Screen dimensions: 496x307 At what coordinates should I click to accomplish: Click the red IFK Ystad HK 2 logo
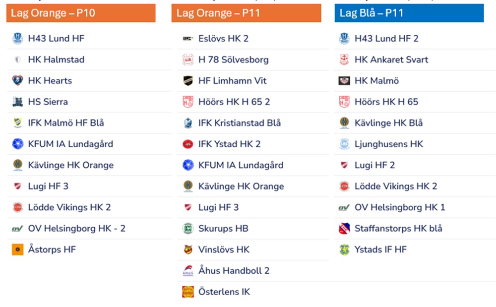coord(188,144)
